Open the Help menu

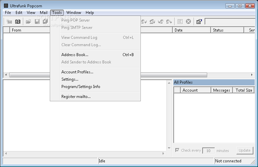(90, 13)
